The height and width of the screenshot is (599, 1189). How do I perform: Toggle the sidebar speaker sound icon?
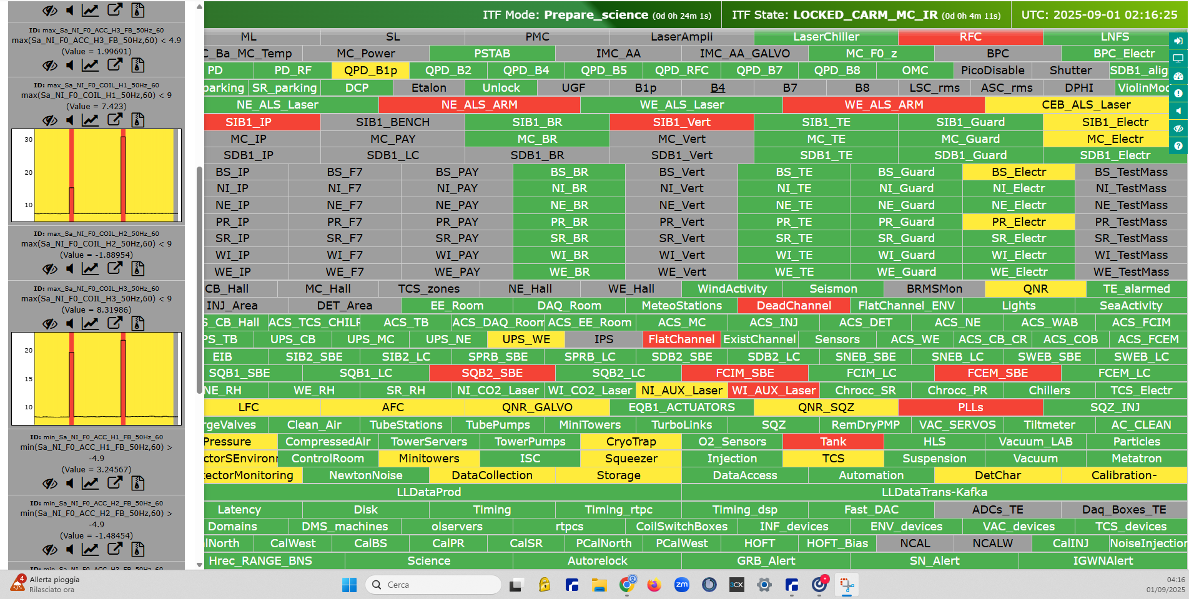[x=1178, y=111]
